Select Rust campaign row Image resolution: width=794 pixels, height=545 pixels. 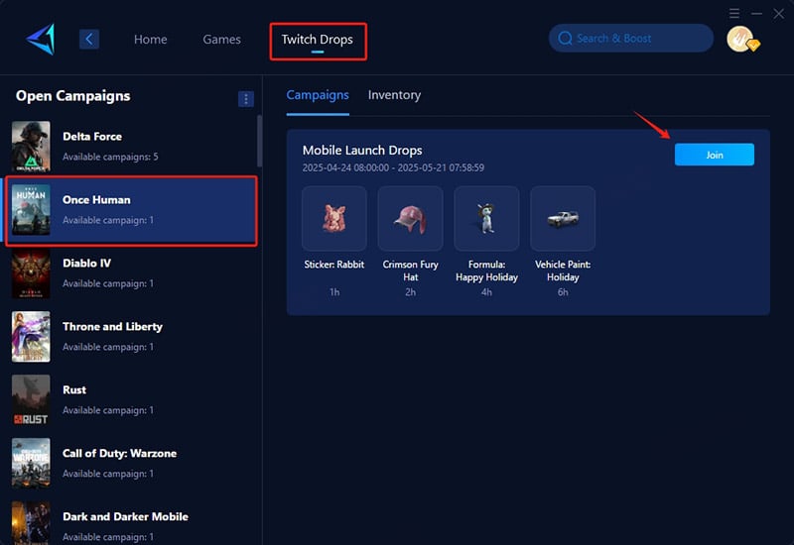click(x=131, y=400)
